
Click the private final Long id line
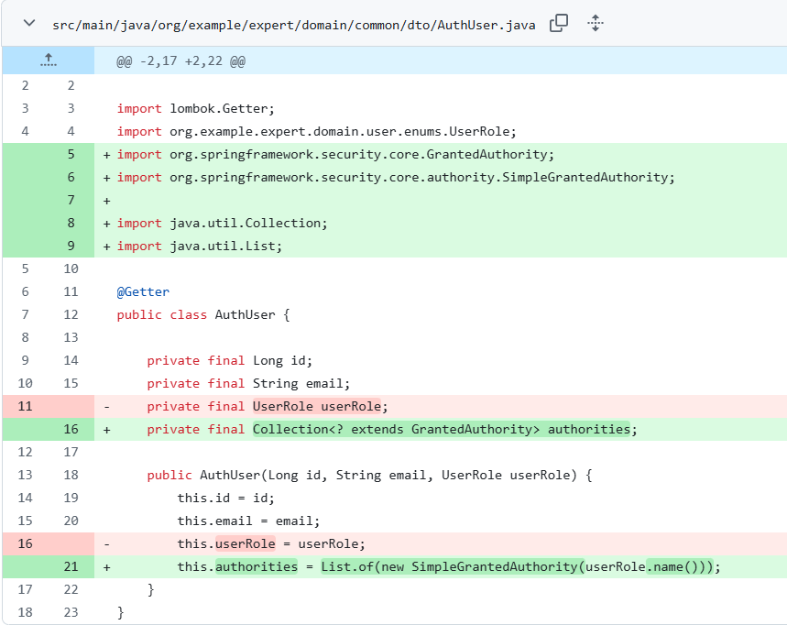[x=229, y=360]
